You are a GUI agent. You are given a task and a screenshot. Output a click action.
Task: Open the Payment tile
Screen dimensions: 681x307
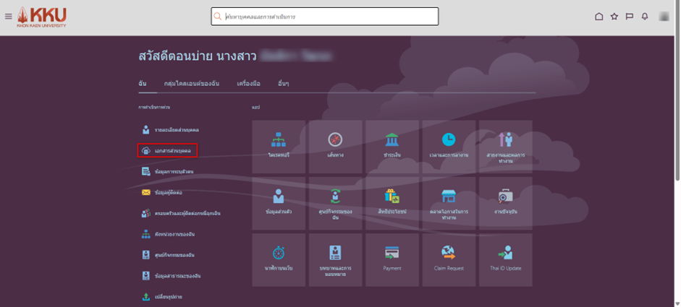click(392, 259)
